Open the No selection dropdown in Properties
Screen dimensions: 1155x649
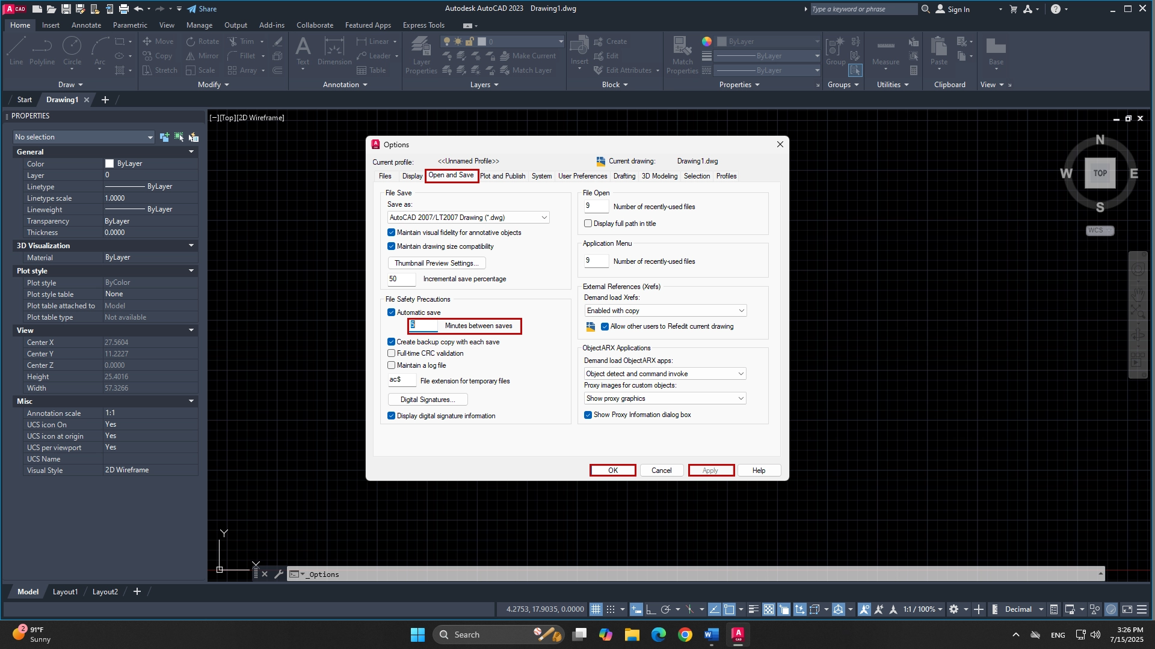click(x=84, y=137)
